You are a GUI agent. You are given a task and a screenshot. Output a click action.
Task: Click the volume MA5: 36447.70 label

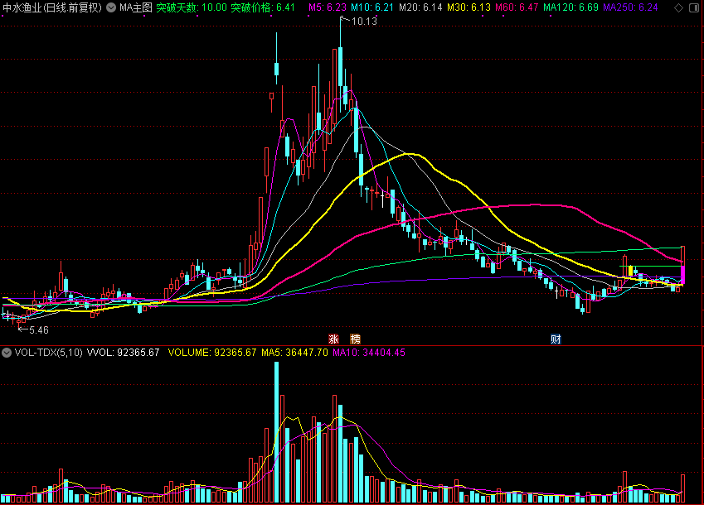pos(294,353)
